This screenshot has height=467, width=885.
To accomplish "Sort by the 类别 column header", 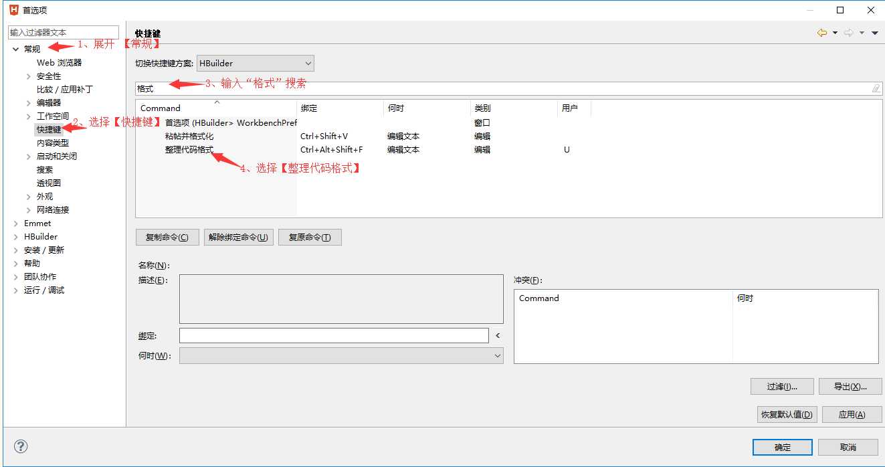I will pos(514,108).
